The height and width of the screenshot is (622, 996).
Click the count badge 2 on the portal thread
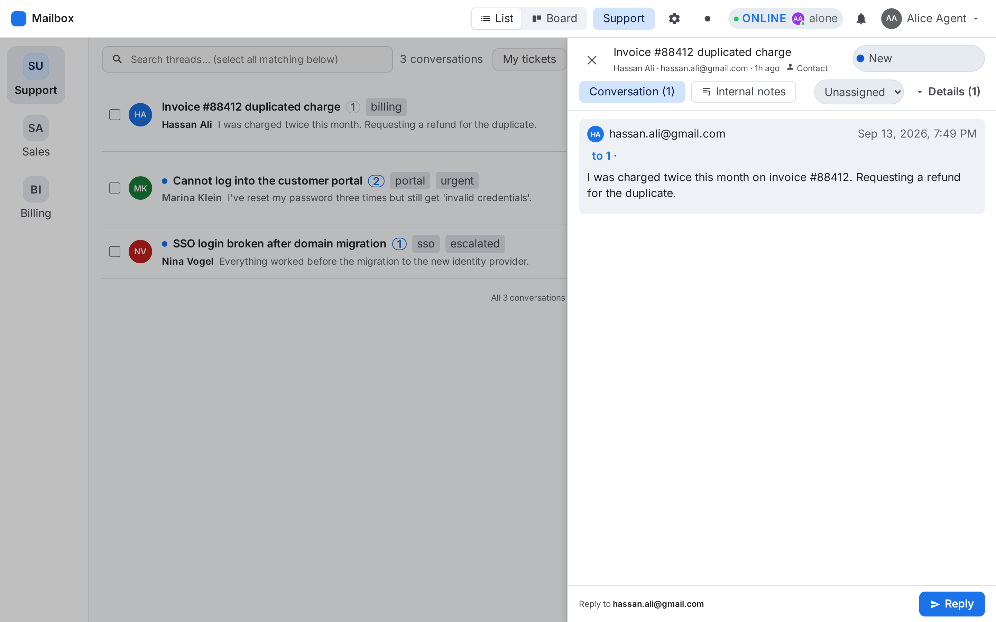pyautogui.click(x=376, y=181)
